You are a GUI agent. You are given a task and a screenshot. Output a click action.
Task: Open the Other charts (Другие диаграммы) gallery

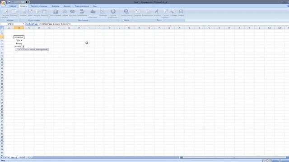coord(113,14)
